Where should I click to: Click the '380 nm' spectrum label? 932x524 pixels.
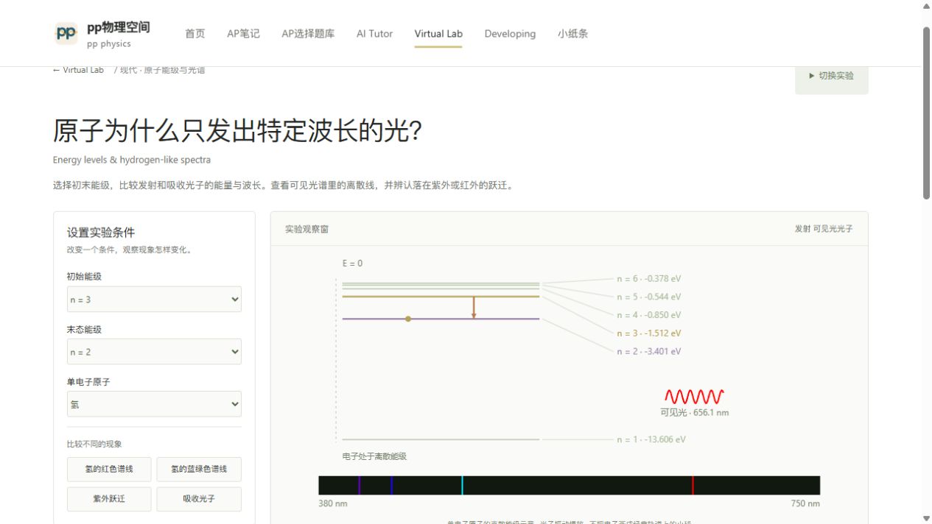333,504
